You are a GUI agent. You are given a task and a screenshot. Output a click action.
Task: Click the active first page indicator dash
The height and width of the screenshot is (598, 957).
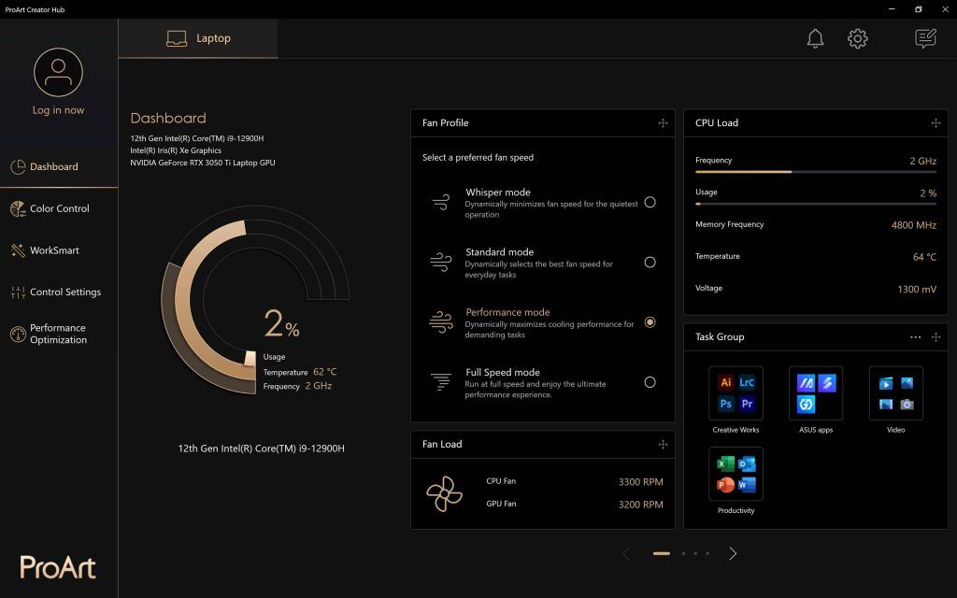tap(661, 553)
